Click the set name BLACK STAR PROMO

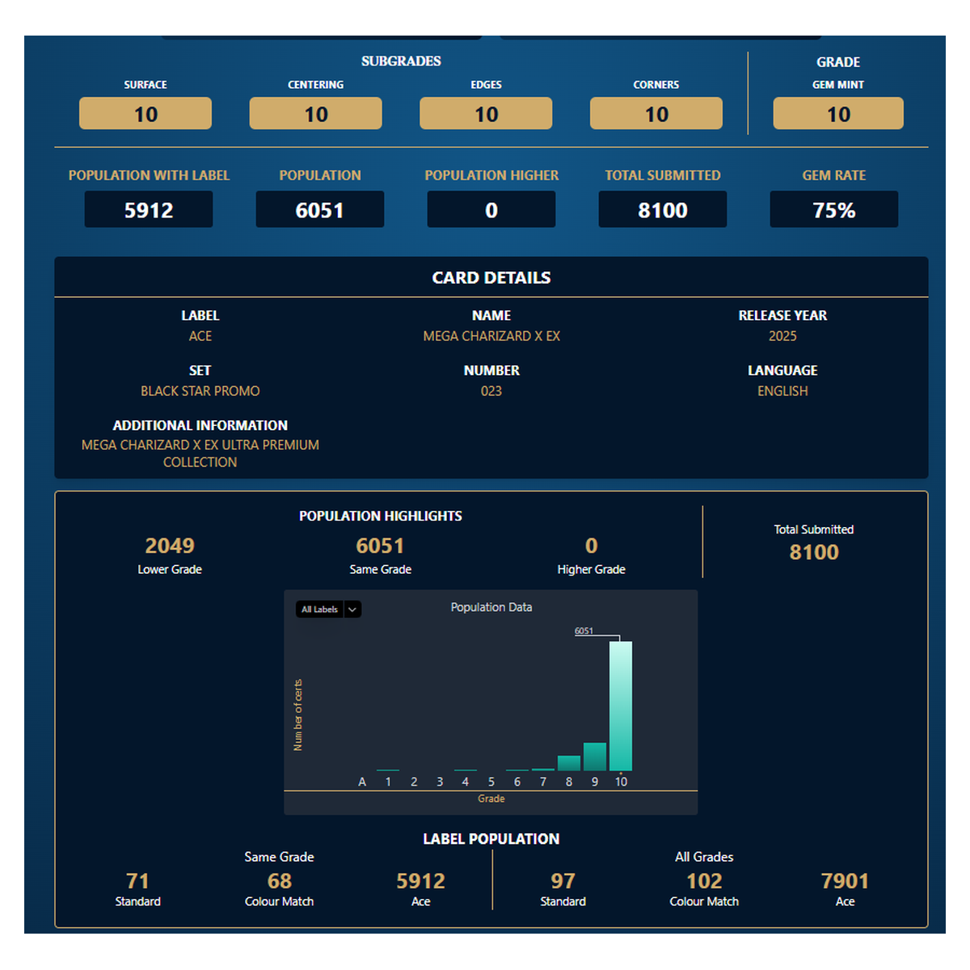(x=200, y=391)
